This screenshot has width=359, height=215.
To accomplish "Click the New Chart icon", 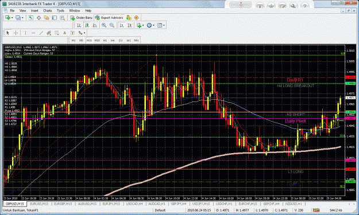I will pos(7,18).
